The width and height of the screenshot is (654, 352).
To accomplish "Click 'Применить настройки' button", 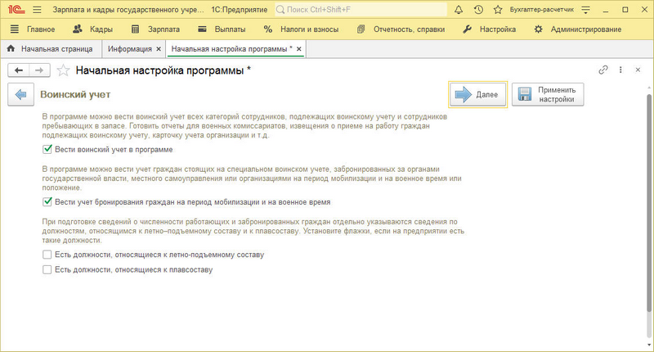I will pyautogui.click(x=548, y=95).
